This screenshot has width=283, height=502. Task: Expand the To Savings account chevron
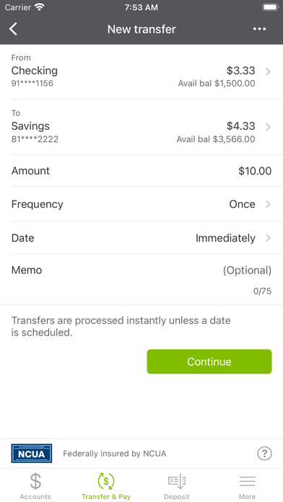(x=269, y=127)
